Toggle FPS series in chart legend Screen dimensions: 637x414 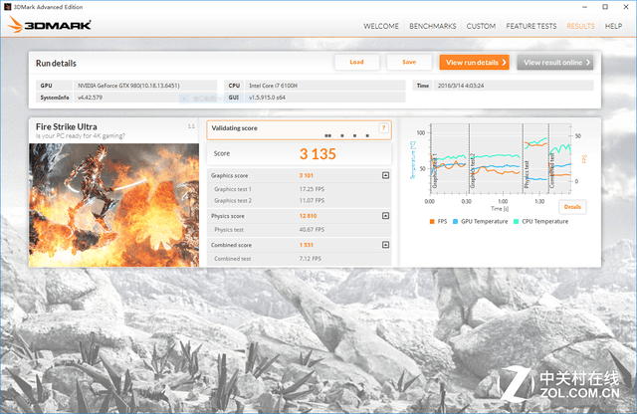(x=437, y=221)
